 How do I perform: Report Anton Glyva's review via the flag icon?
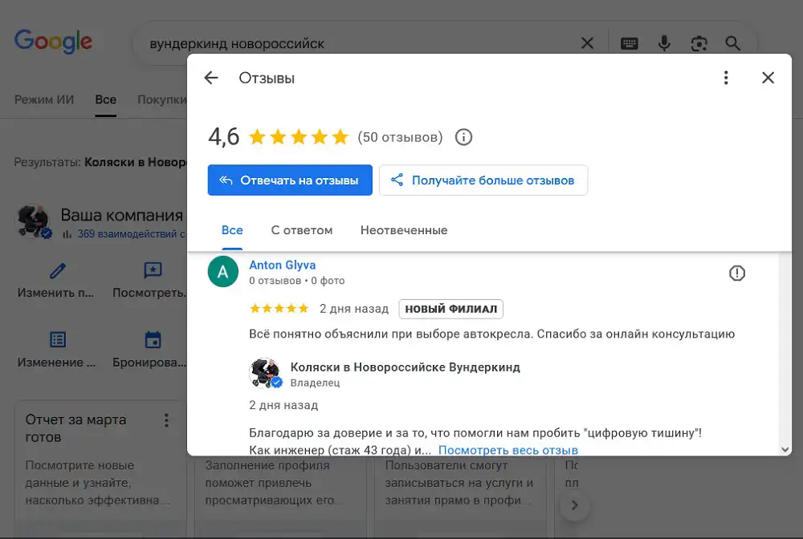[737, 273]
